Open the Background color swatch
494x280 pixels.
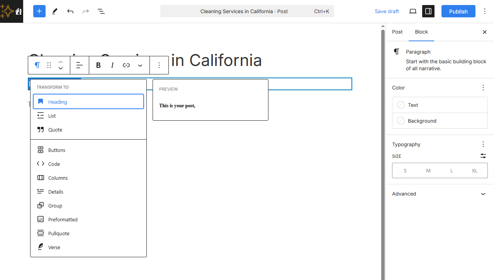440,121
